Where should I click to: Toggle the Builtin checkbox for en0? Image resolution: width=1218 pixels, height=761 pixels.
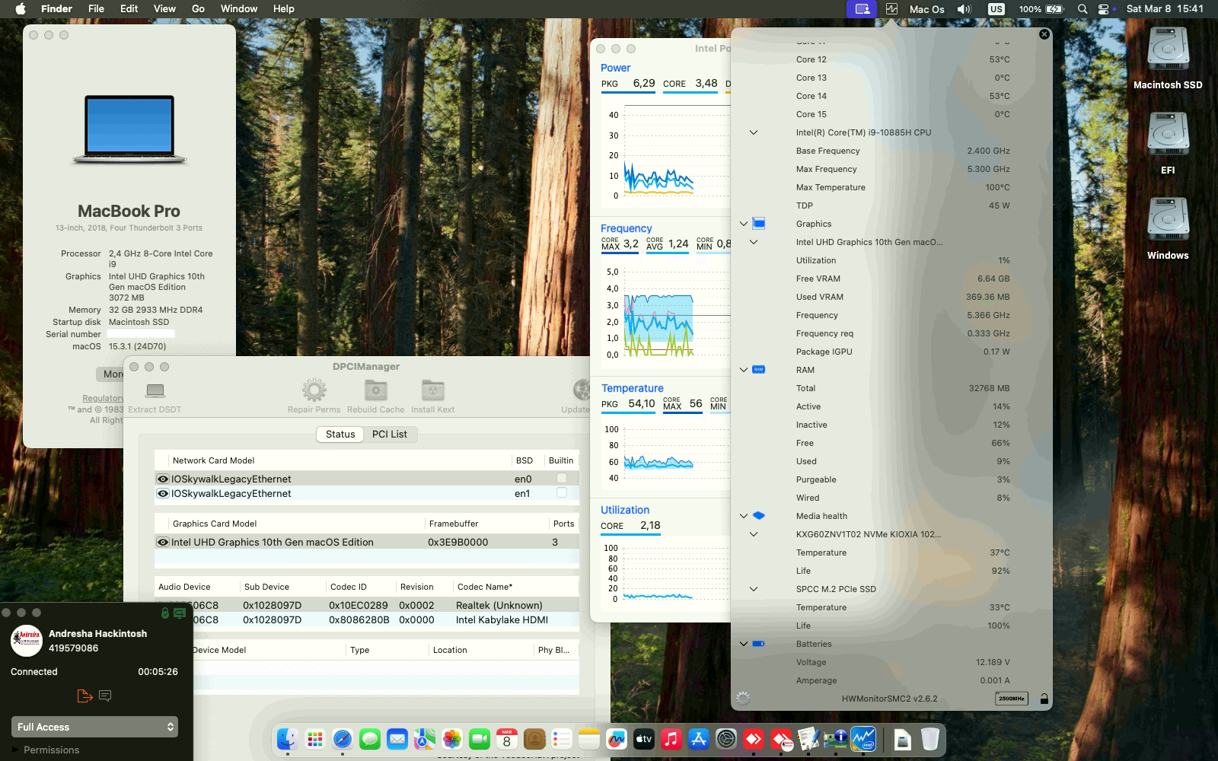tap(561, 478)
